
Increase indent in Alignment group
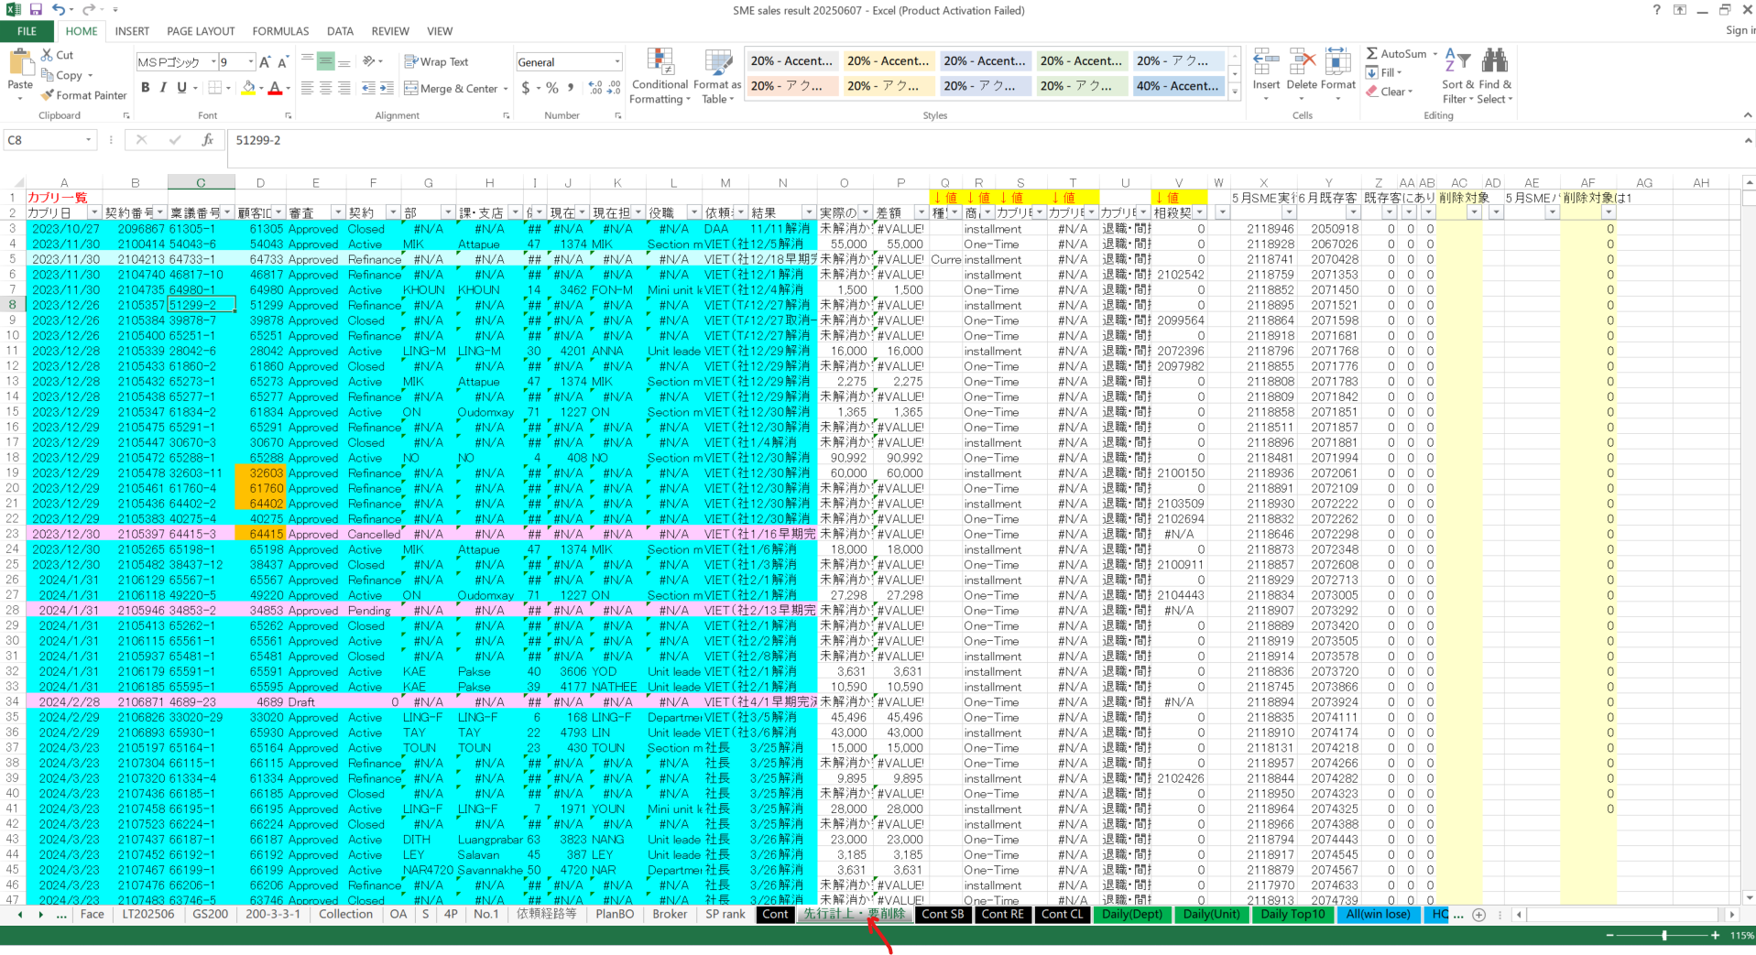[x=387, y=88]
